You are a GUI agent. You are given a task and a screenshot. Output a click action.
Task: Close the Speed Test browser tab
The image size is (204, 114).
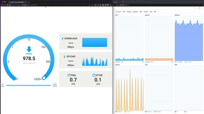(x=26, y=2)
